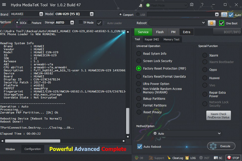Toggle the Auto Loader checkbox
242x161 pixels.
tap(99, 23)
